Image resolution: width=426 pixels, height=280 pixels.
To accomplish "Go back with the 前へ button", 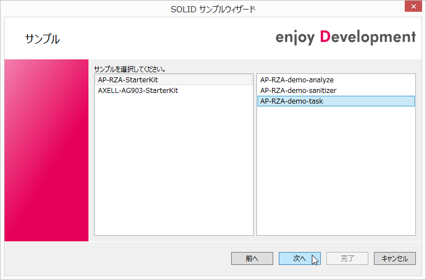I will (252, 258).
